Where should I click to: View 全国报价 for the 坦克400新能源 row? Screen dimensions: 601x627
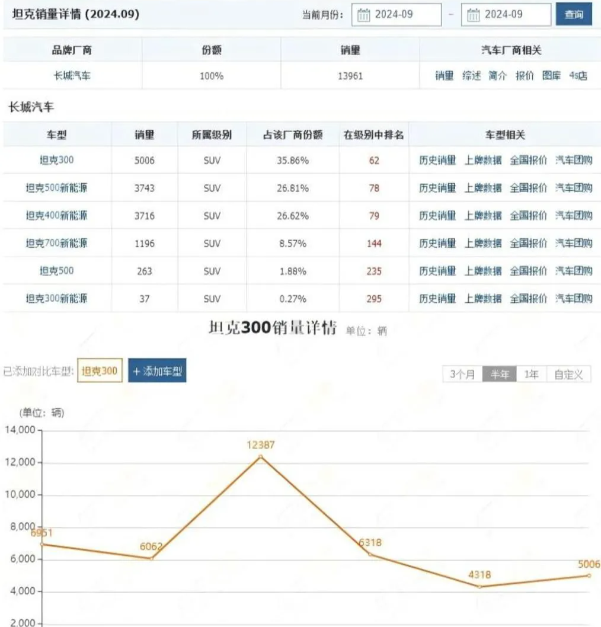point(528,216)
